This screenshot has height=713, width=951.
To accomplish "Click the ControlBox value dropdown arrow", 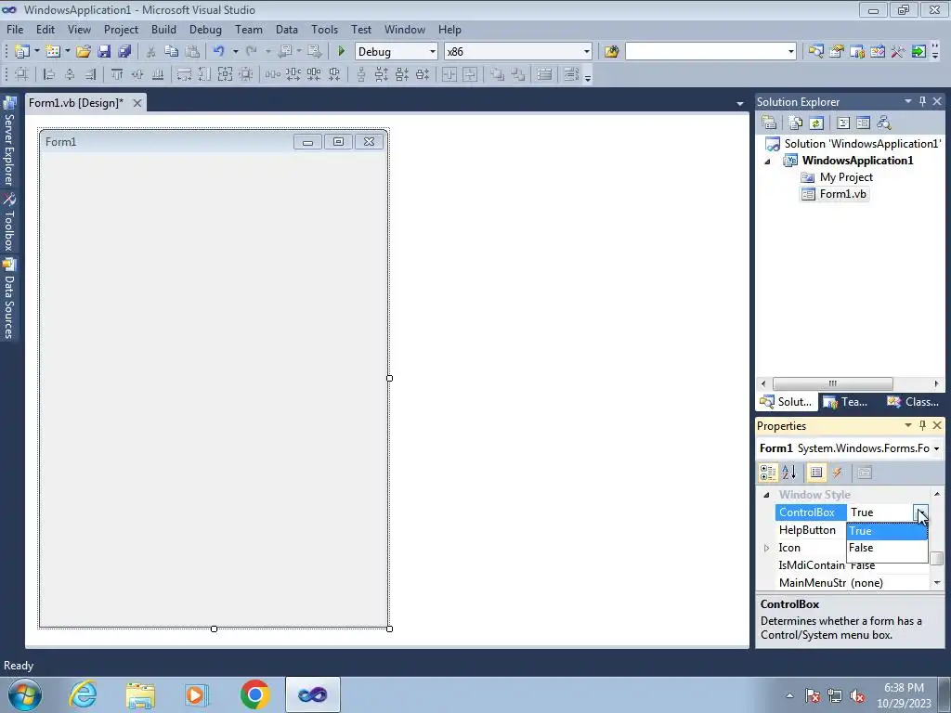I will pos(920,512).
